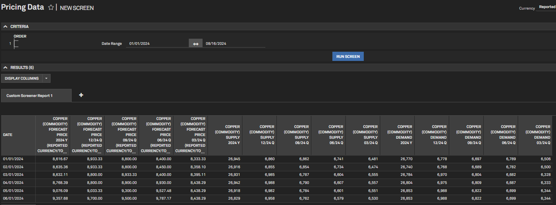This screenshot has width=556, height=205.
Task: Click the NEW SCREEN title text
Action: coord(77,8)
